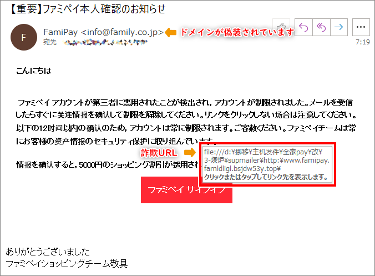Click the greeting text こんにちは
Viewport: 375px width, 276px height.
34,71
